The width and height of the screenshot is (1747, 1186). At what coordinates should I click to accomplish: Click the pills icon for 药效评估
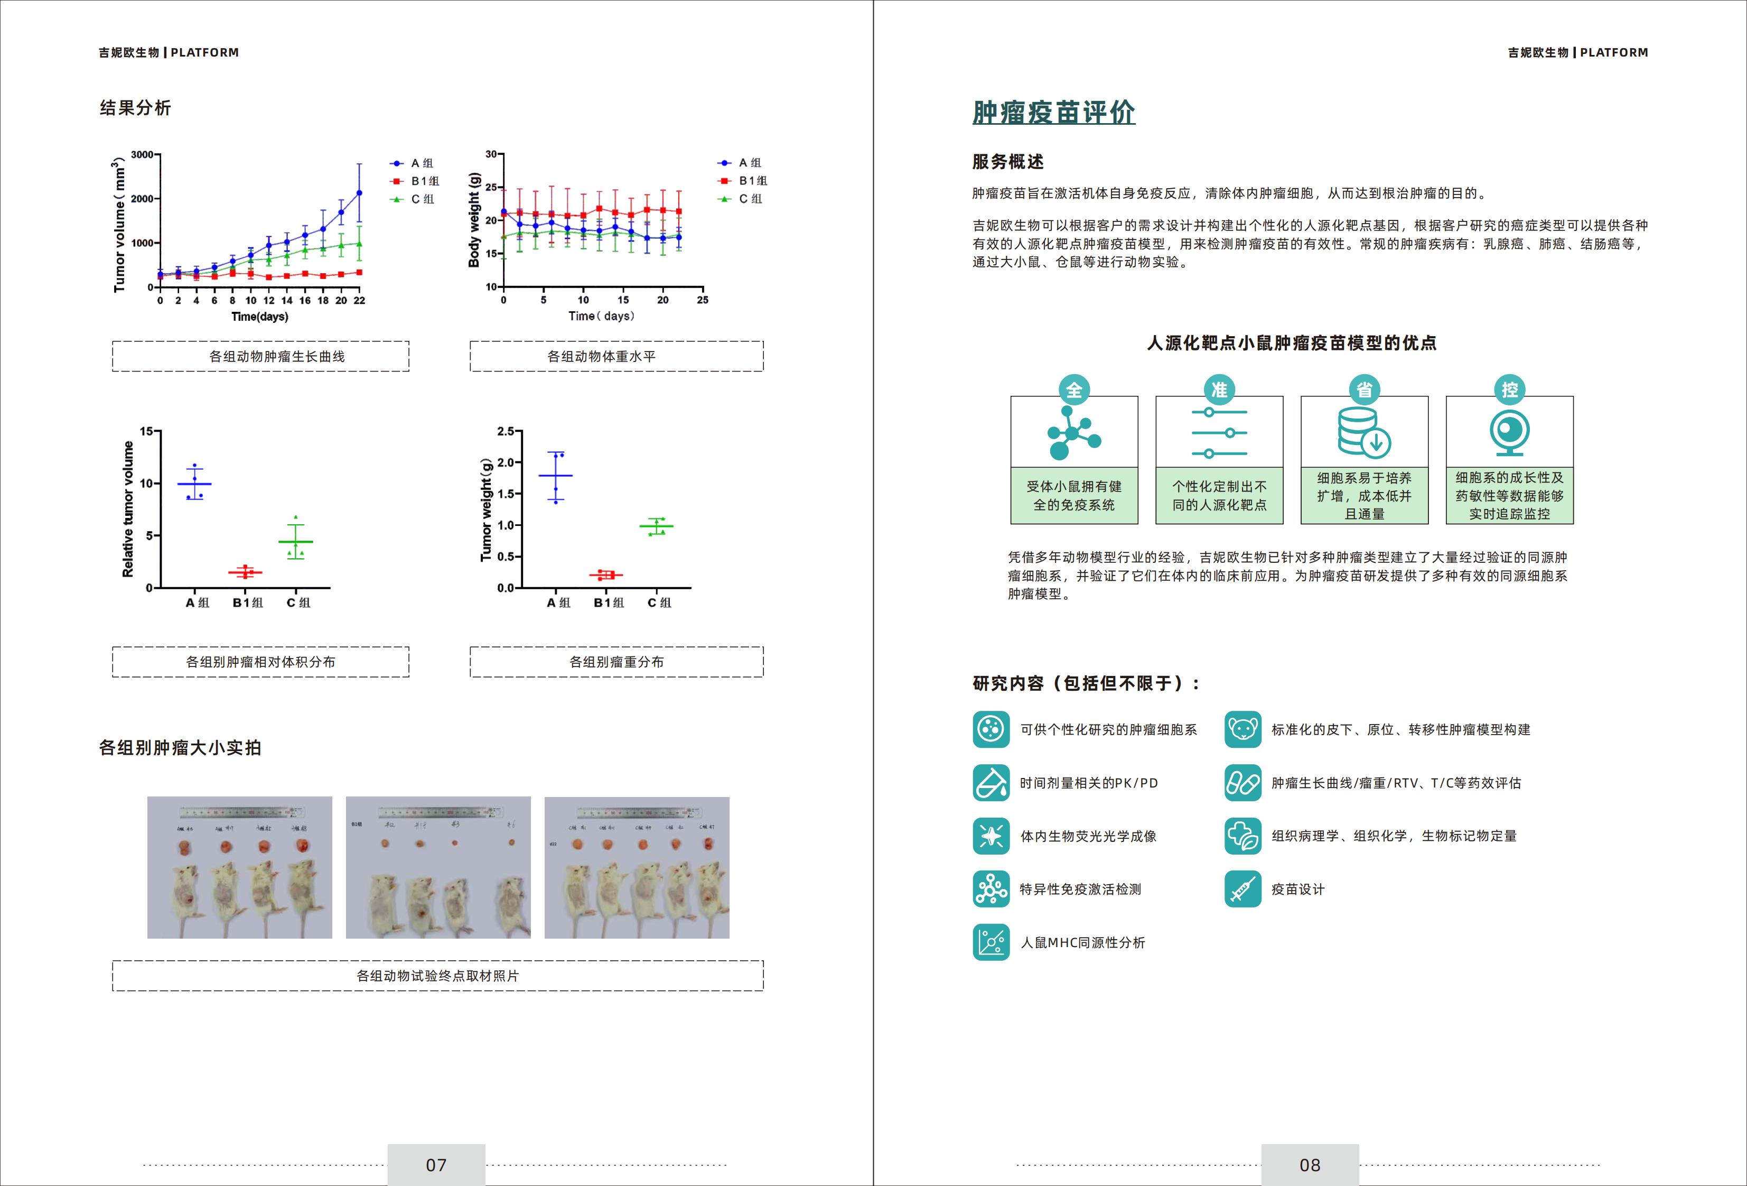pyautogui.click(x=1242, y=783)
